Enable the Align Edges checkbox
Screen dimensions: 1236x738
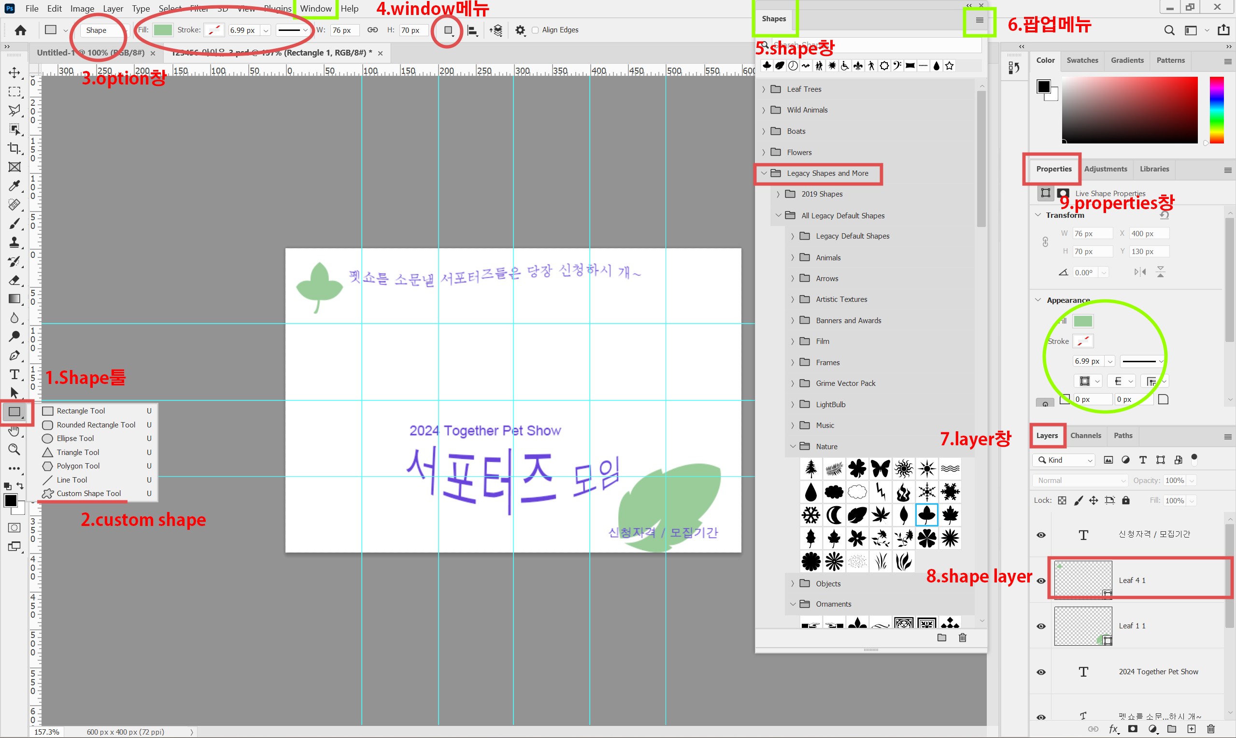(536, 30)
